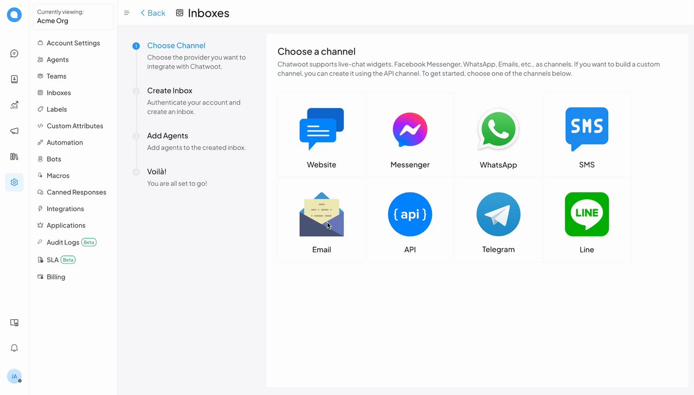Open the inbox view icon above the bell
Image resolution: width=694 pixels, height=395 pixels.
pos(14,322)
